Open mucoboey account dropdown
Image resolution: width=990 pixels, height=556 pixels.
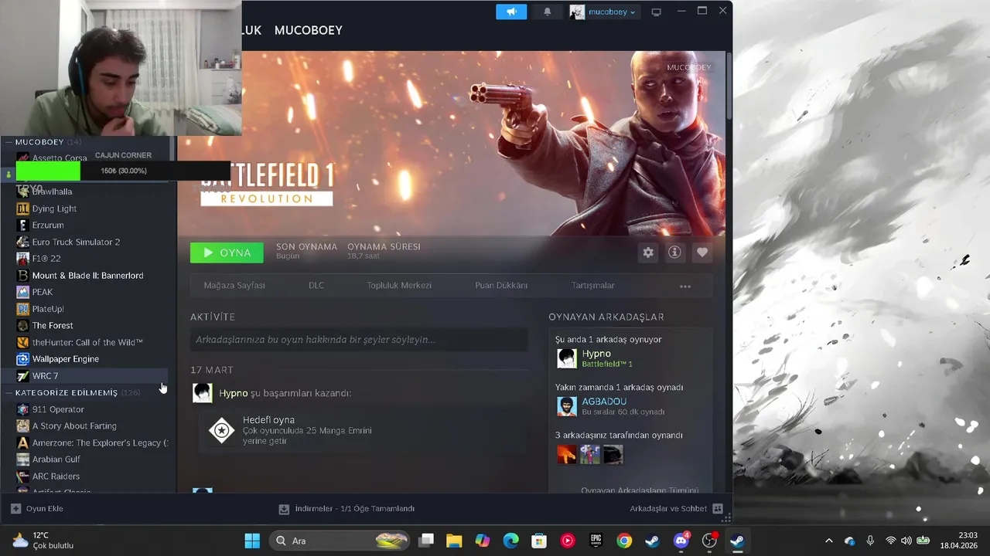[604, 12]
